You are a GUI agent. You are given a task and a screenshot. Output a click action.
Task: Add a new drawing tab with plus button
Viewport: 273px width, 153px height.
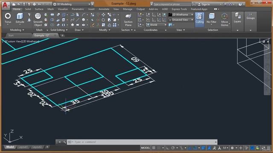coord(62,36)
